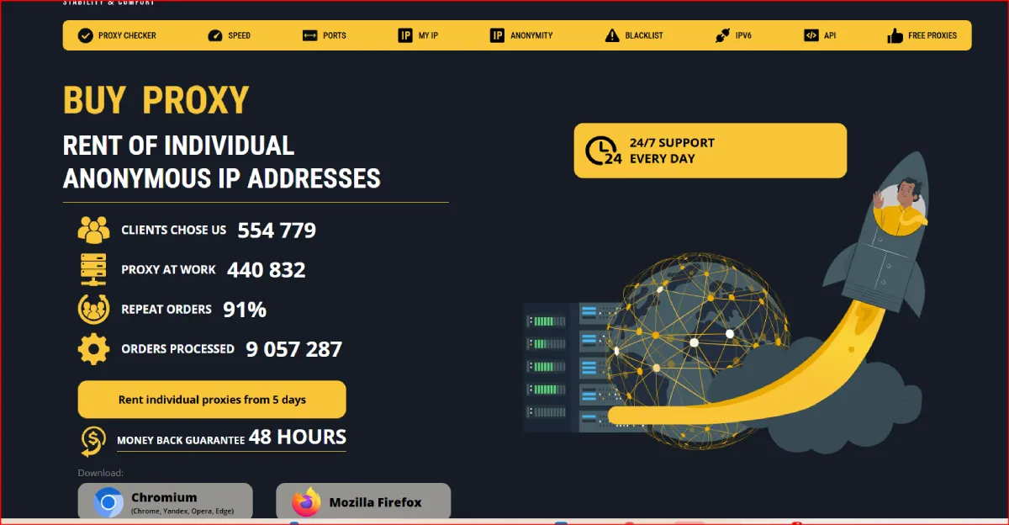The height and width of the screenshot is (525, 1009).
Task: Click the ORDERS PROCESSED label
Action: coord(177,348)
